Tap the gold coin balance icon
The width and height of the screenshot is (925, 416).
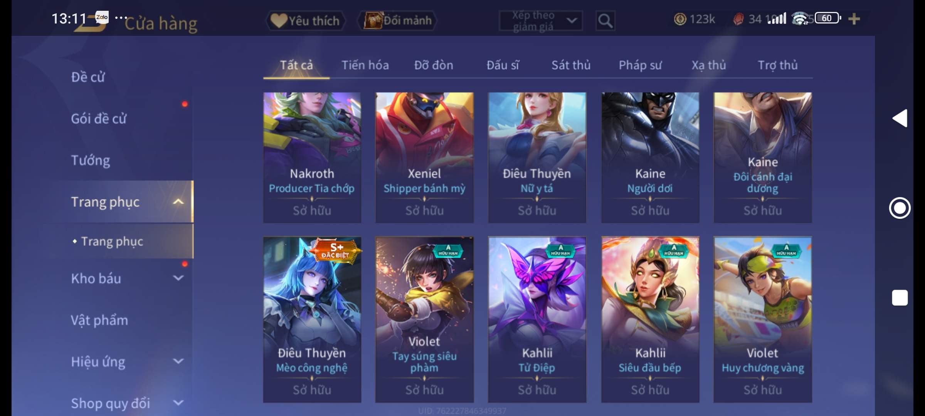(680, 19)
